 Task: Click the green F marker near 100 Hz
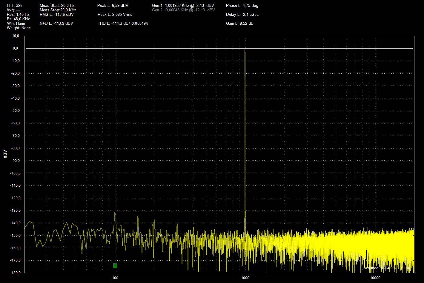coord(115,265)
